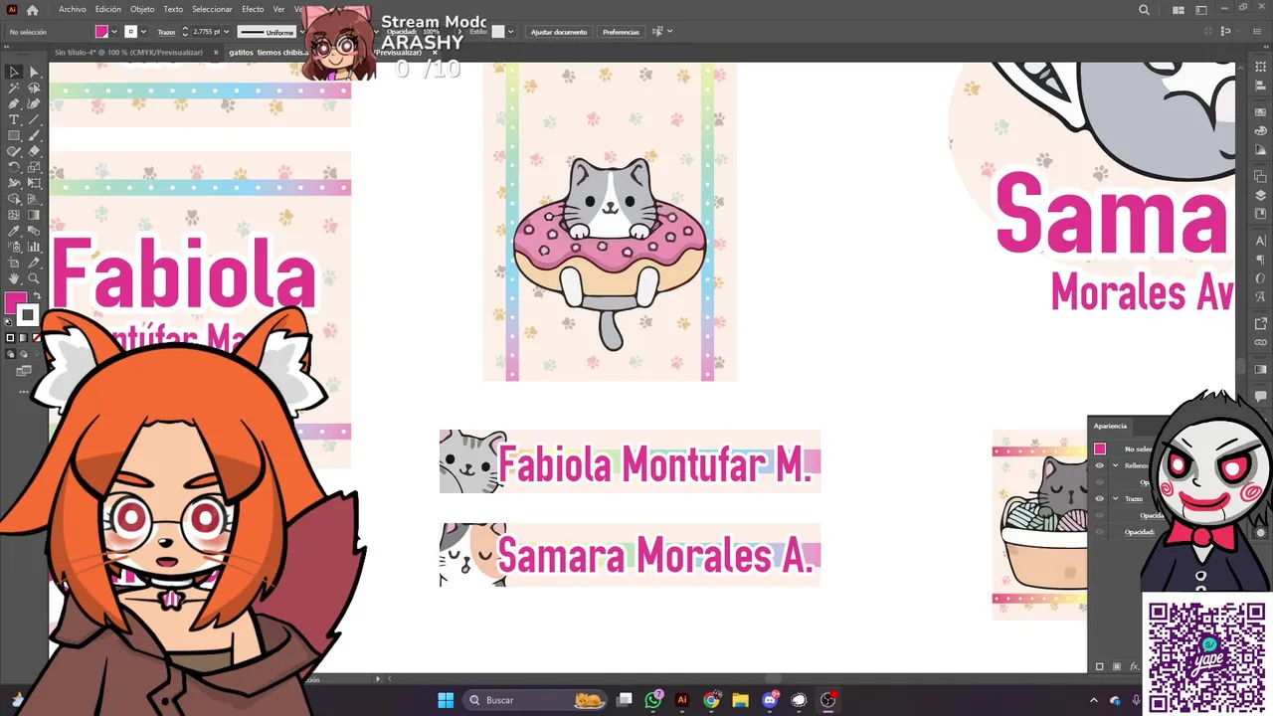
Task: Click the Preferencias button
Action: 621,32
